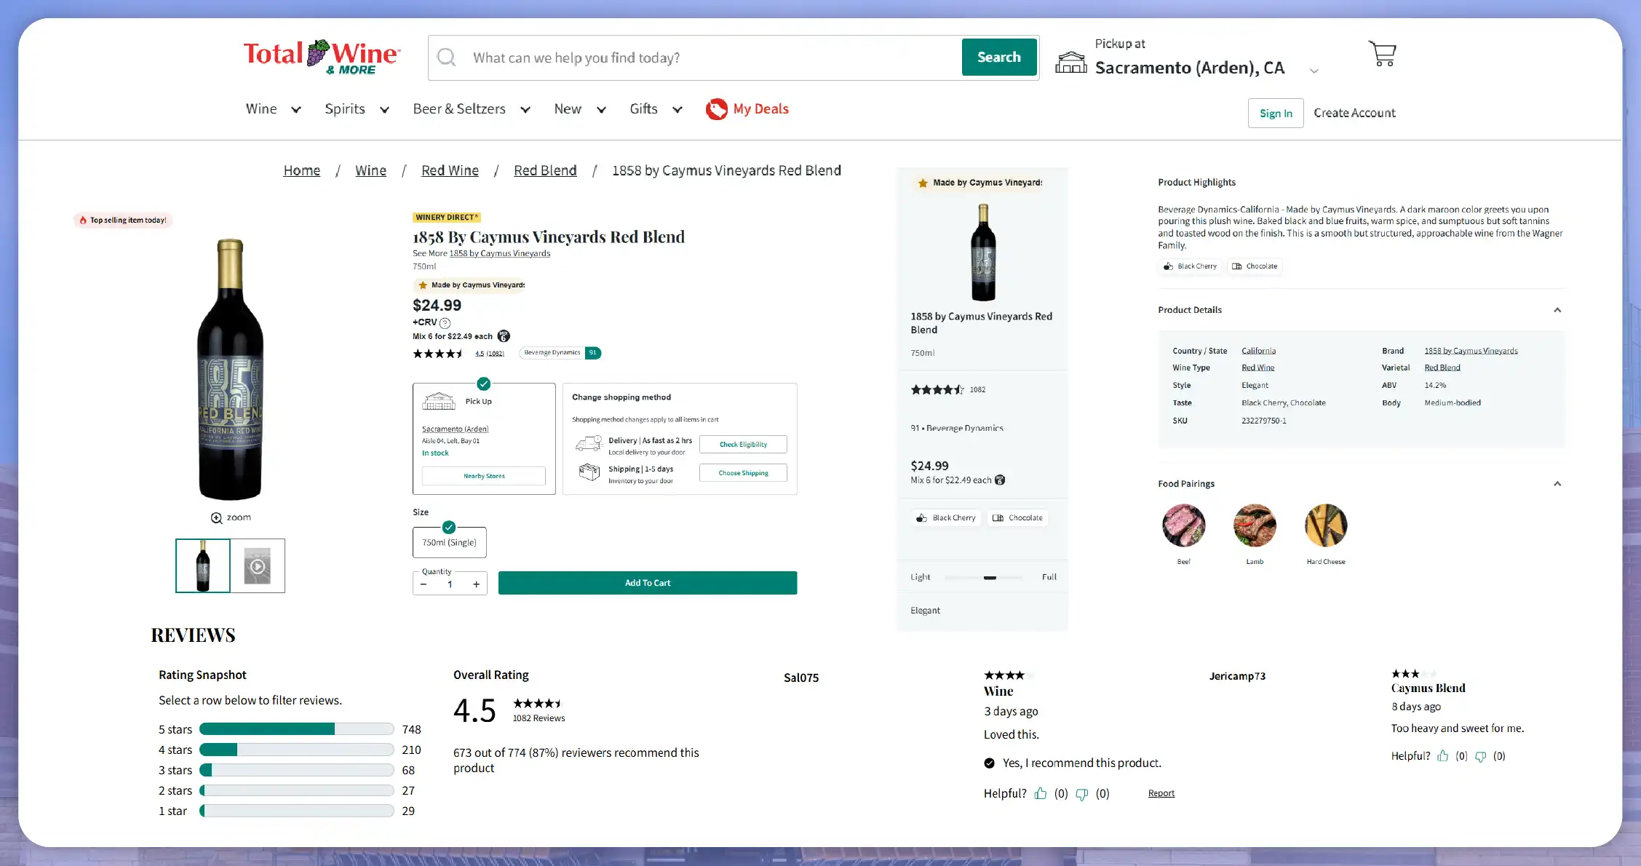Select the 750ml (Single) size option
Viewport: 1641px width, 866px height.
coord(449,542)
